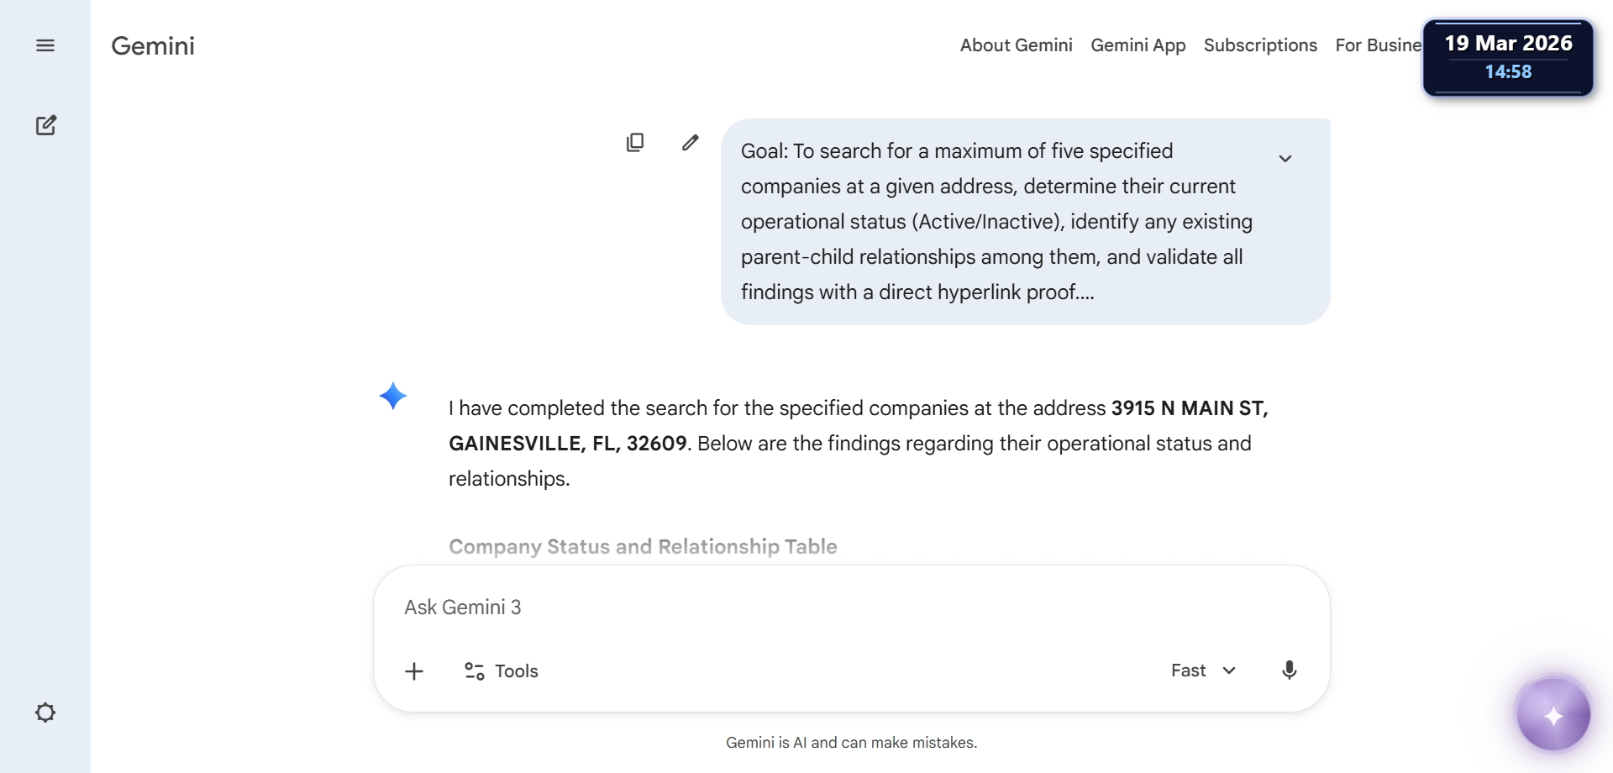Image resolution: width=1613 pixels, height=773 pixels.
Task: Click the Gemini logo text
Action: [153, 45]
